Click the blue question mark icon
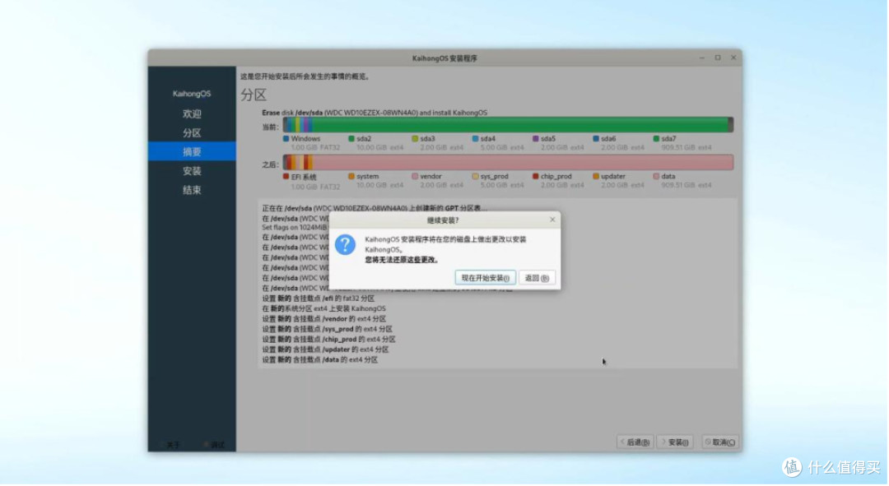889x486 pixels. 345,245
